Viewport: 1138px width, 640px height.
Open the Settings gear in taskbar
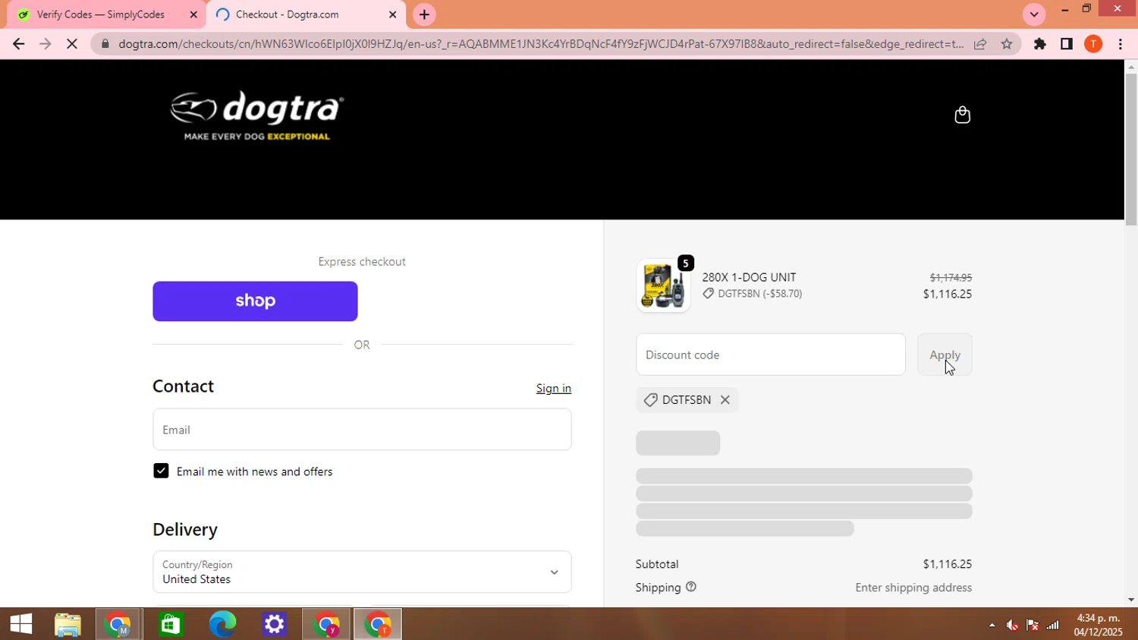[x=274, y=624]
